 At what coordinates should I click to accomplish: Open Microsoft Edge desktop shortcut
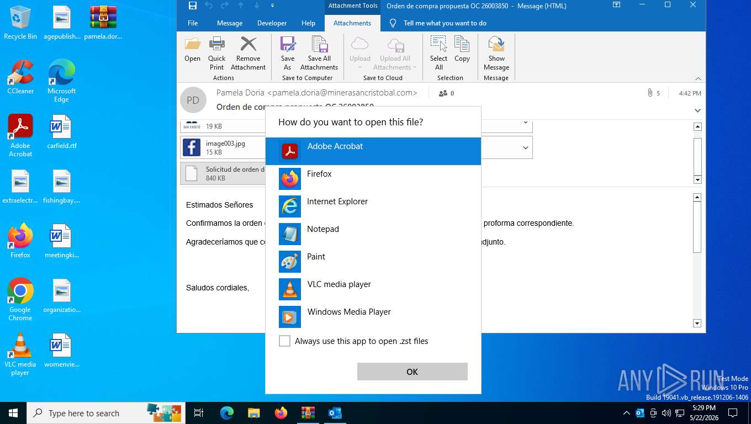pos(61,81)
